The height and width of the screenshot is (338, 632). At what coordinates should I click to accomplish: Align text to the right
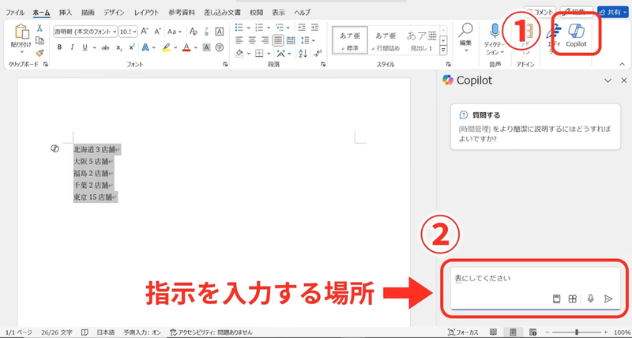click(265, 40)
